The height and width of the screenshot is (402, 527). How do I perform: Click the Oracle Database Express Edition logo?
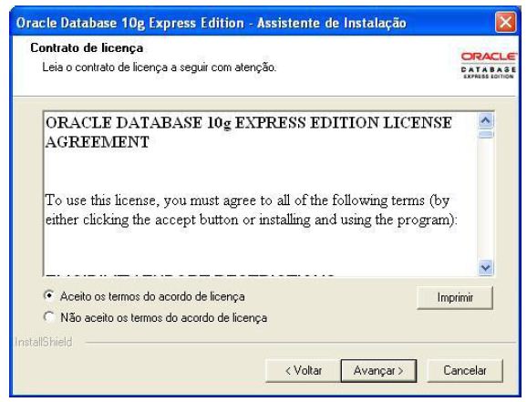489,66
